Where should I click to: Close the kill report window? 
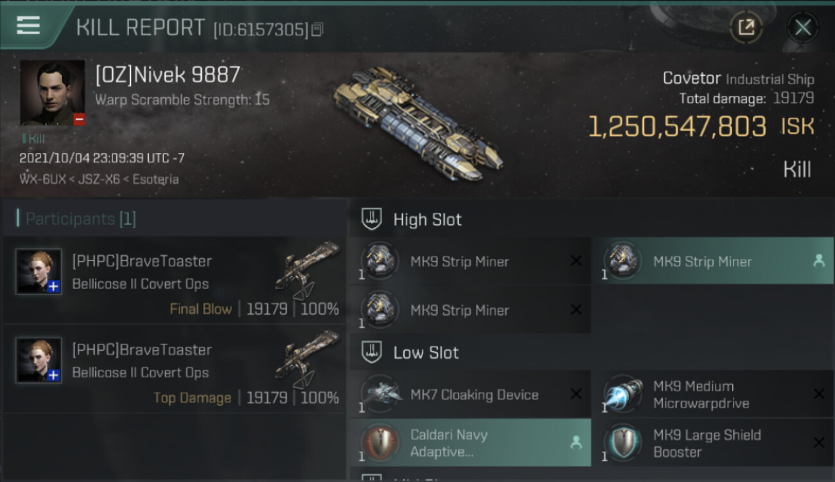tap(802, 27)
